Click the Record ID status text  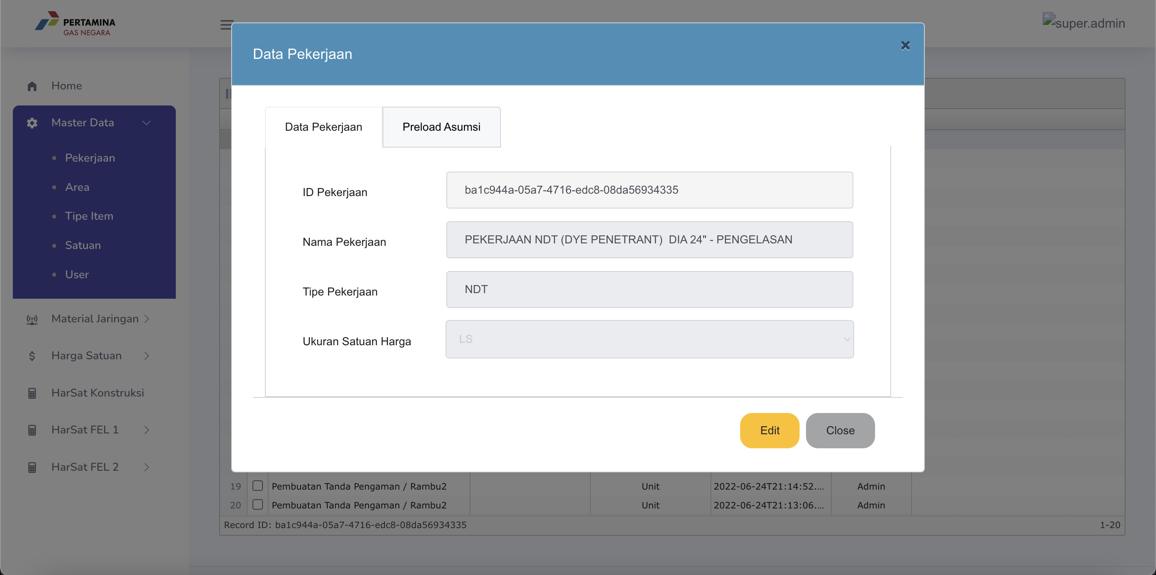click(x=345, y=525)
